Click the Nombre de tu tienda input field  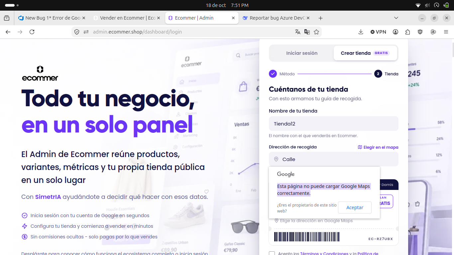(333, 124)
